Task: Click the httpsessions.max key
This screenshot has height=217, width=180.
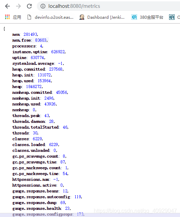Action: (x=31, y=179)
